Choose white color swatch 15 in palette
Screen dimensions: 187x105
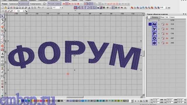[65, 101]
